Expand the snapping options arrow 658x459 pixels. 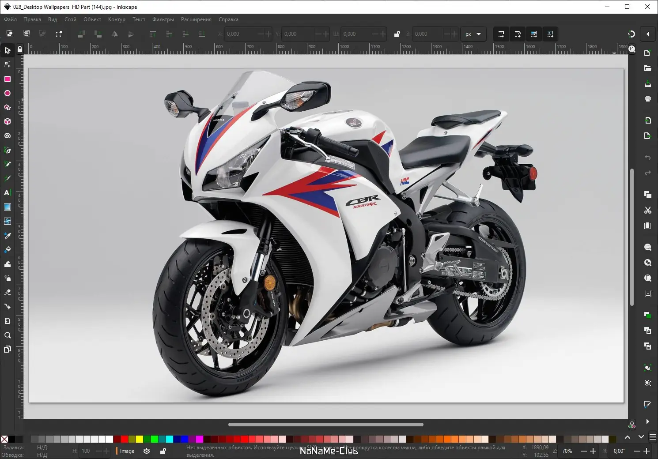pos(648,34)
